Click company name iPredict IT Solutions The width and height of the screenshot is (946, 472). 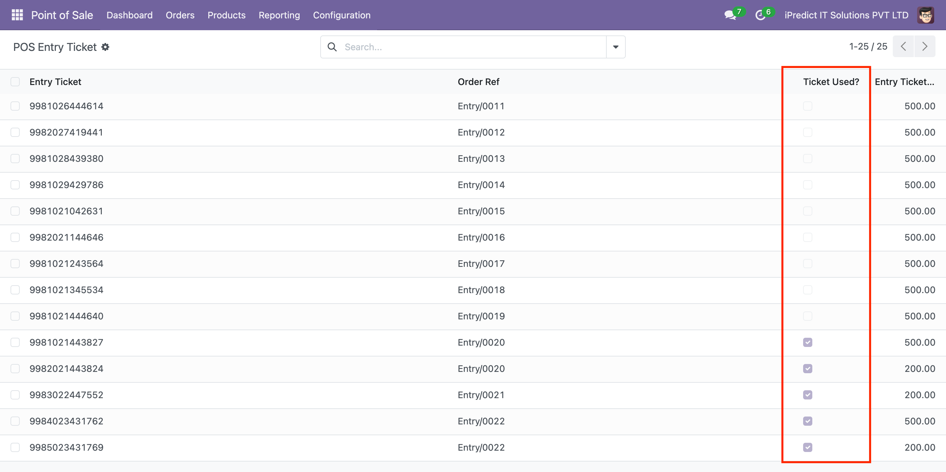tap(846, 15)
